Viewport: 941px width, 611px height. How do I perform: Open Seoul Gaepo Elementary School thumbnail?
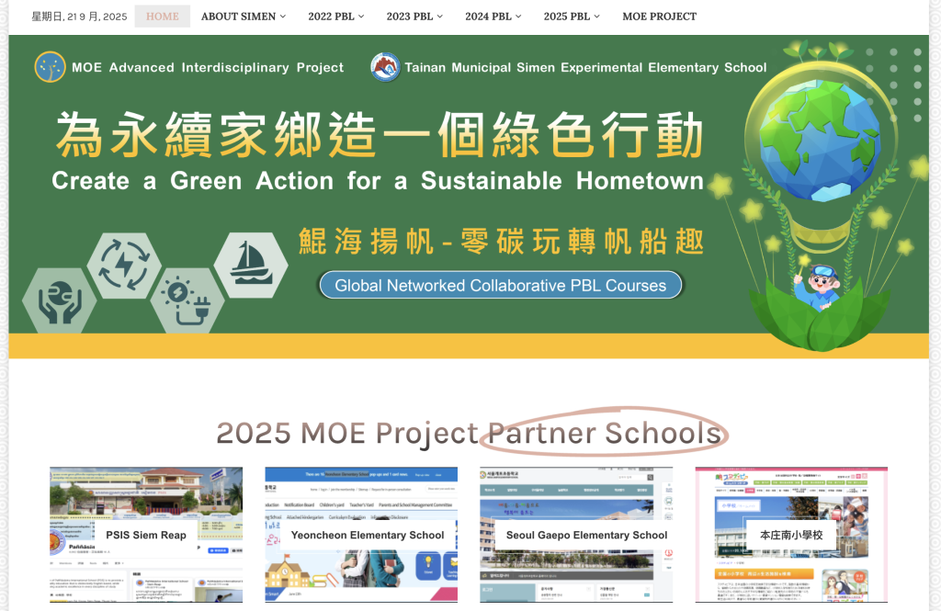pyautogui.click(x=576, y=535)
